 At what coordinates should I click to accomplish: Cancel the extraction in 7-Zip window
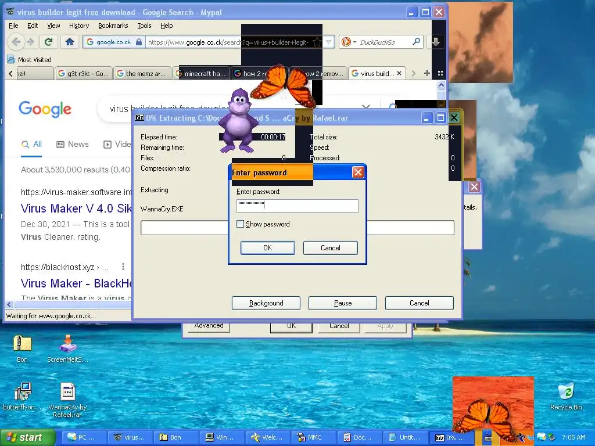coord(420,303)
